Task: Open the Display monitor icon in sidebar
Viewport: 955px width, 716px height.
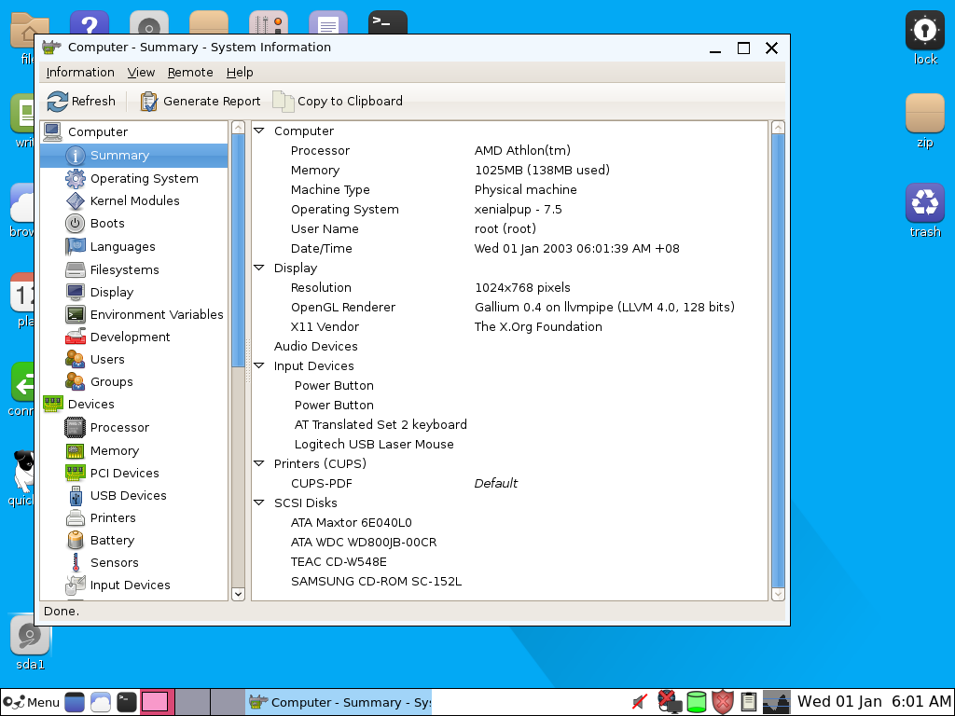Action: click(75, 292)
